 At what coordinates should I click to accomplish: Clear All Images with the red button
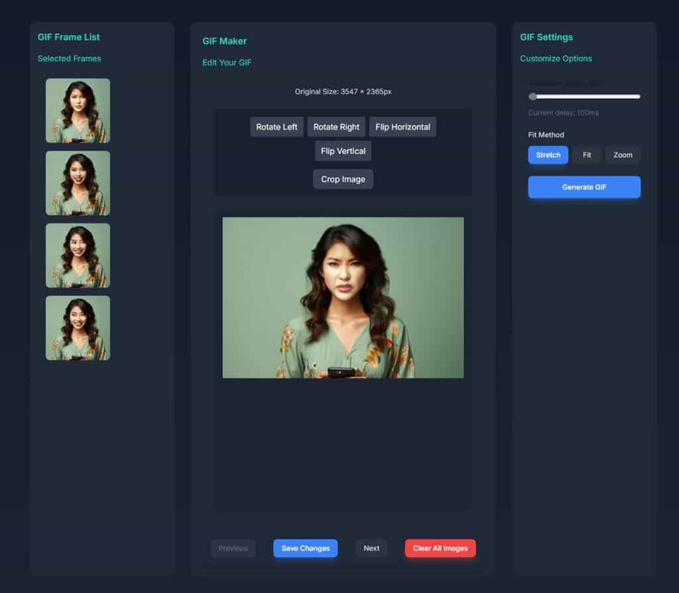[440, 549]
